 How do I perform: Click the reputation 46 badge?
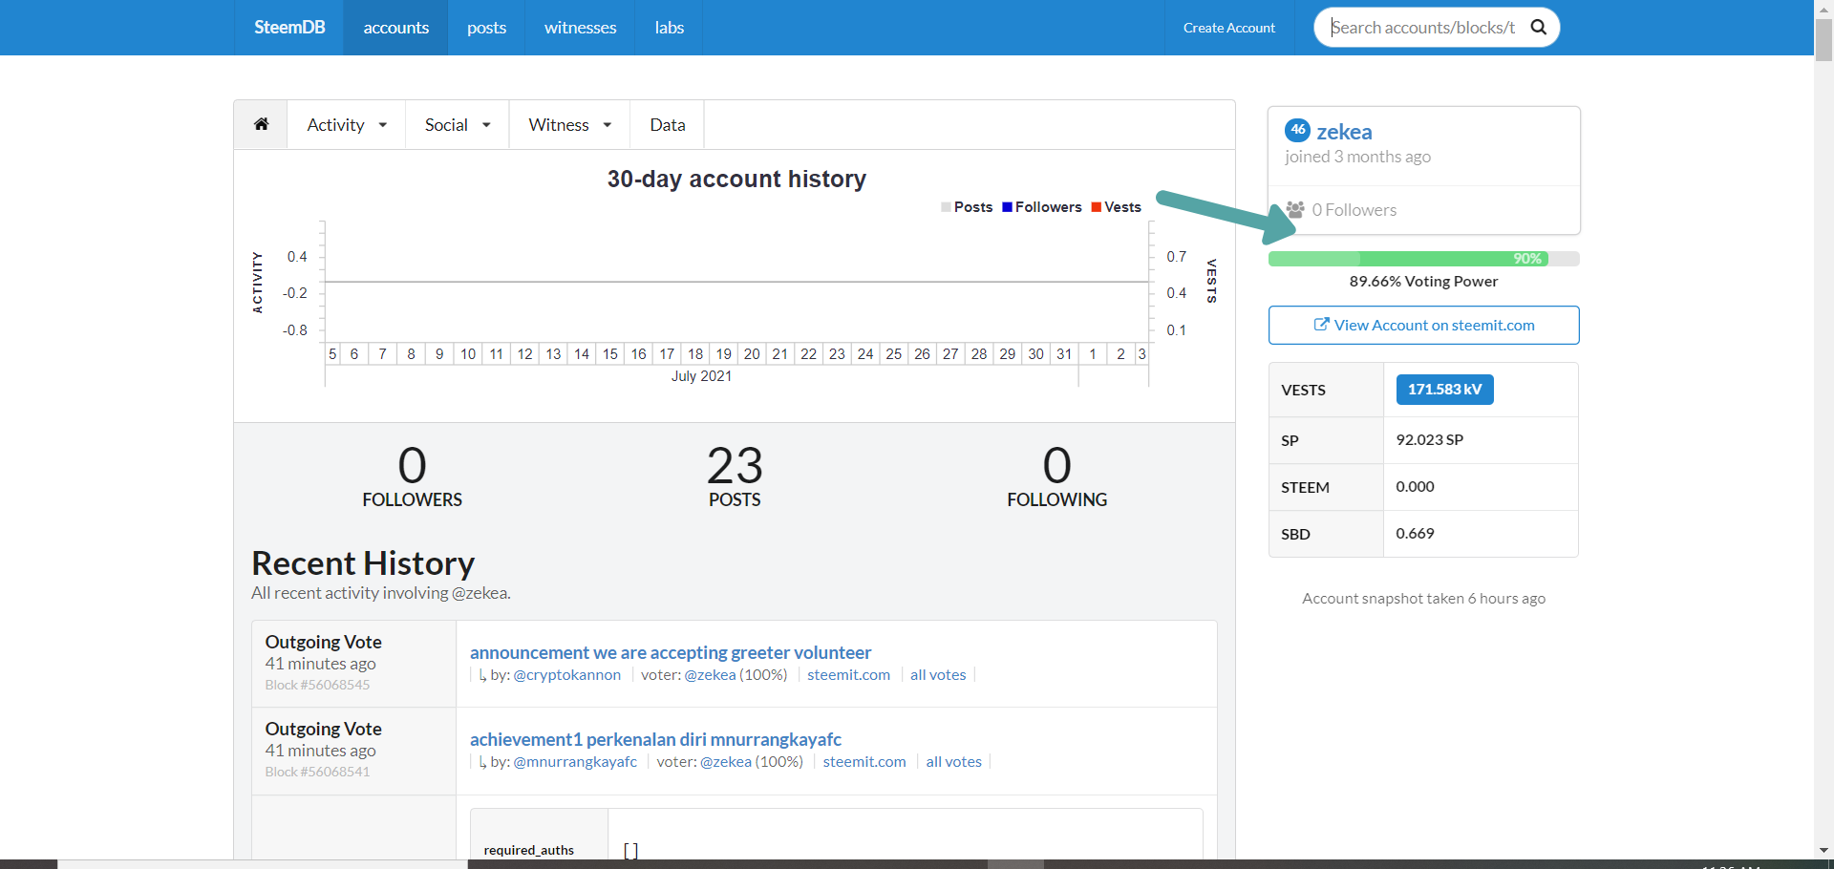tap(1297, 130)
